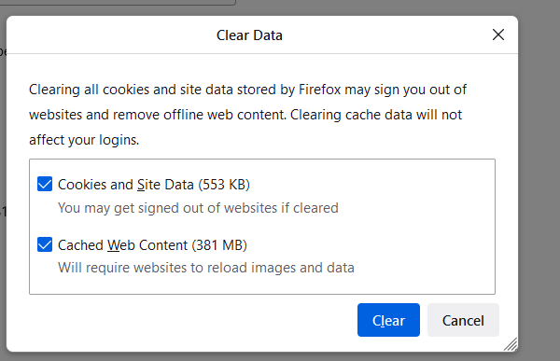
Task: Click the word 'Firefox' in the warning
Action: tap(319, 90)
